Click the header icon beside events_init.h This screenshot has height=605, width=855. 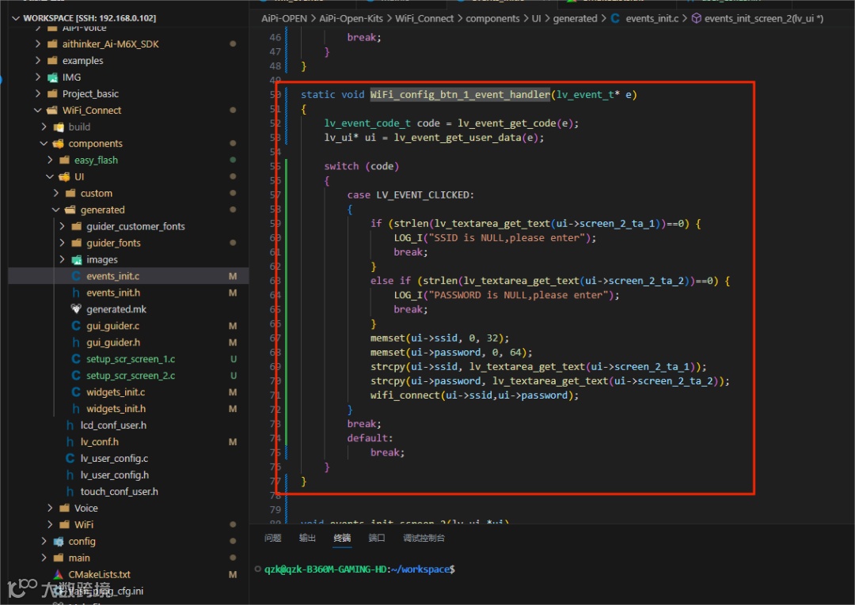coord(76,293)
